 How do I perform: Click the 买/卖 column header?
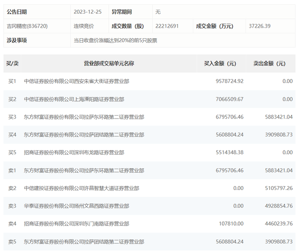(x=12, y=63)
